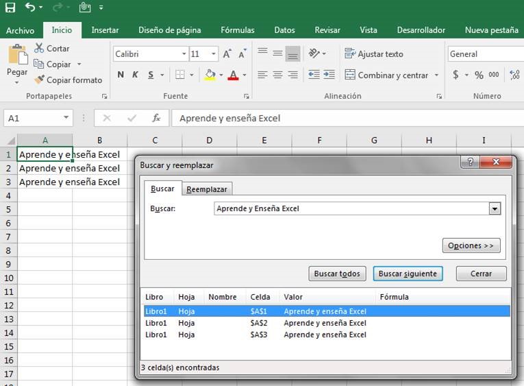Open the Name Box dropdown arrow
The image size is (524, 386).
coord(66,117)
